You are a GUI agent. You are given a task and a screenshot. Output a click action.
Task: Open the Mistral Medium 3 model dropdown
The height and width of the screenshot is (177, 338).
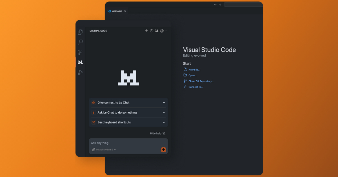tap(106, 150)
